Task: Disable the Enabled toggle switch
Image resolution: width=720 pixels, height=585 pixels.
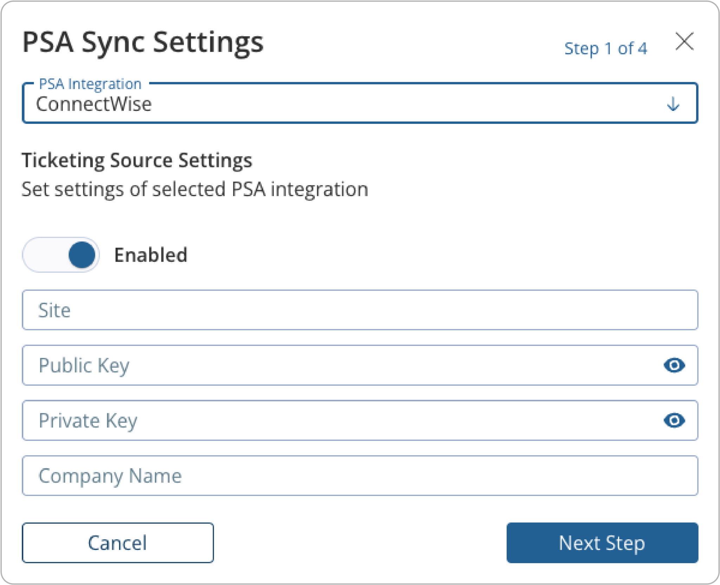Action: click(60, 255)
